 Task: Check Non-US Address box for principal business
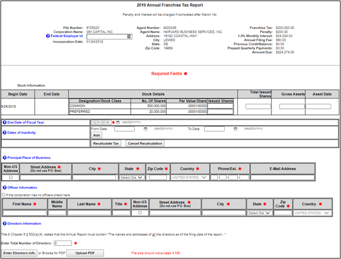pos(11,177)
